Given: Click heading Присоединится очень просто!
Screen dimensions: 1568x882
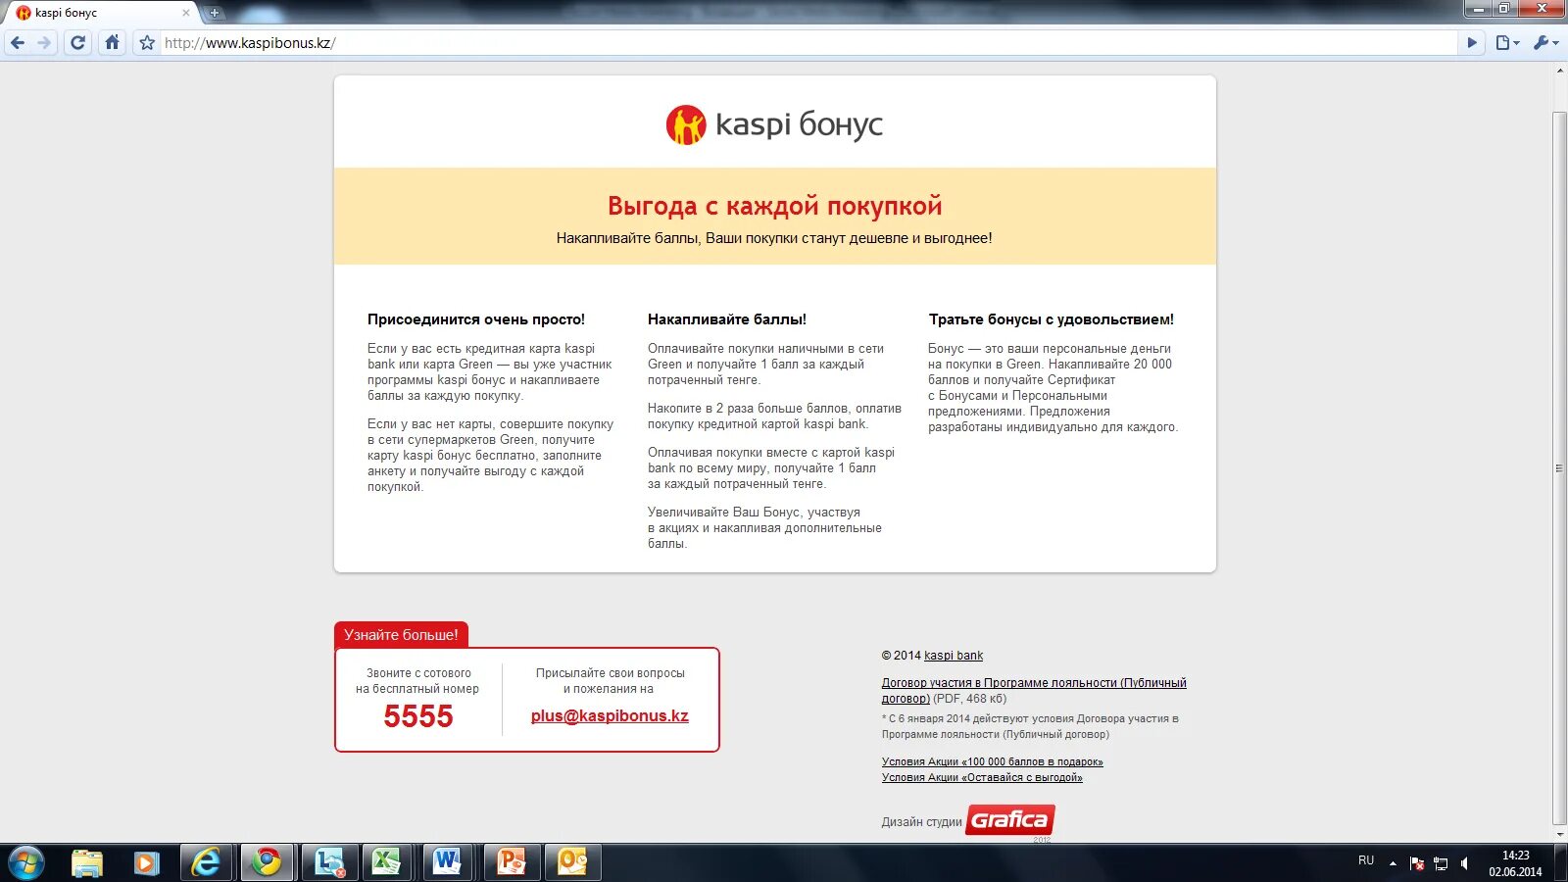Looking at the screenshot, I should tap(476, 319).
